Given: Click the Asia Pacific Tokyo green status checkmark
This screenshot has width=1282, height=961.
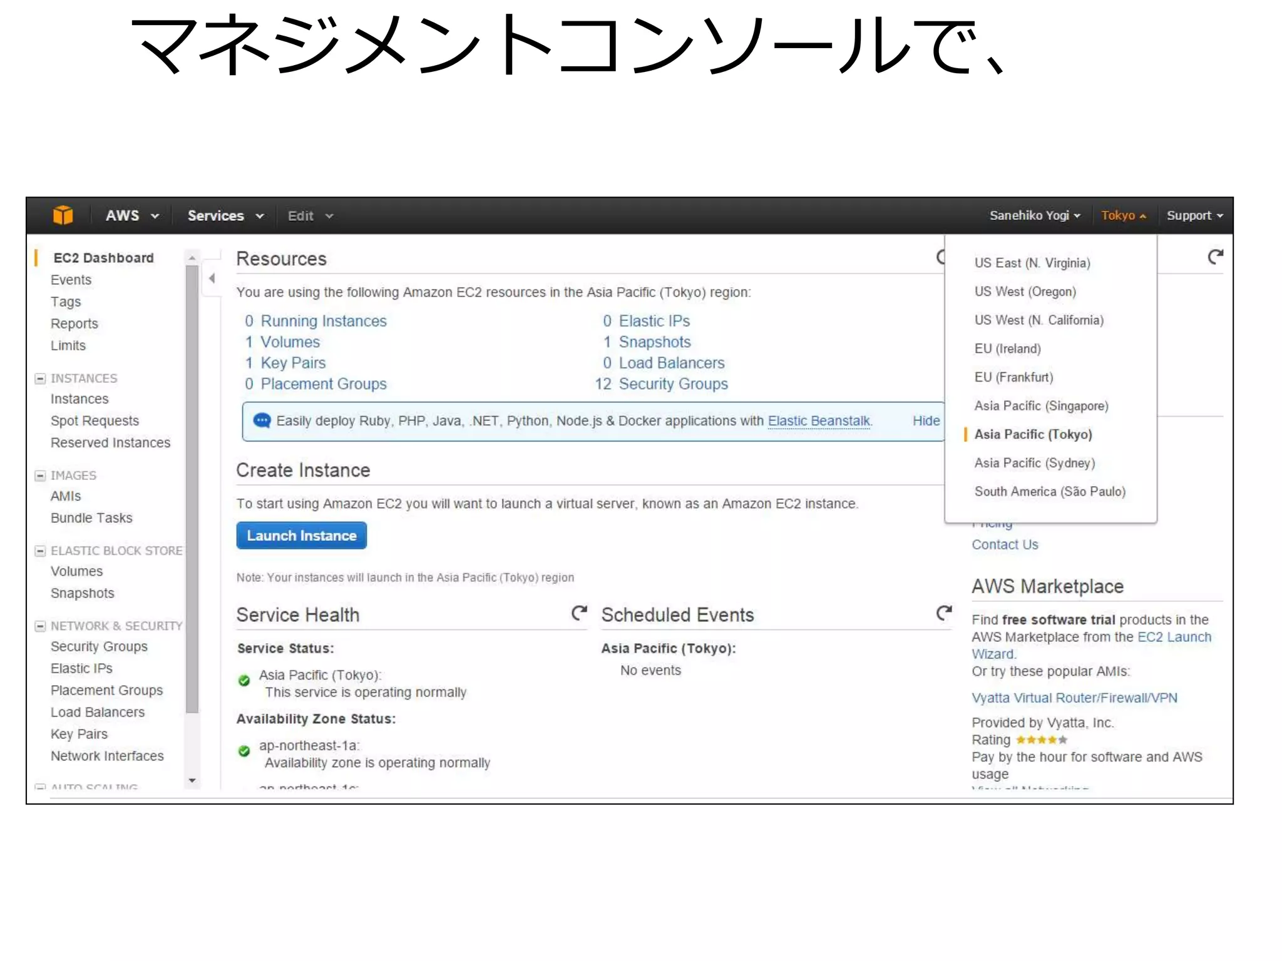Looking at the screenshot, I should click(244, 681).
